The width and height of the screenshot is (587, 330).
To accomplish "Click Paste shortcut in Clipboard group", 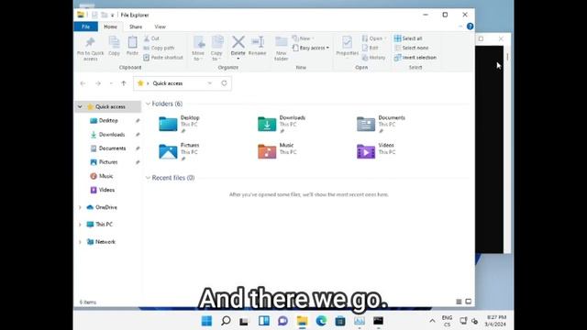I will 163,58.
